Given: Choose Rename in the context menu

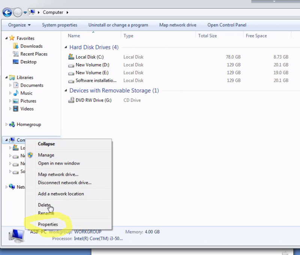Looking at the screenshot, I should (x=46, y=213).
